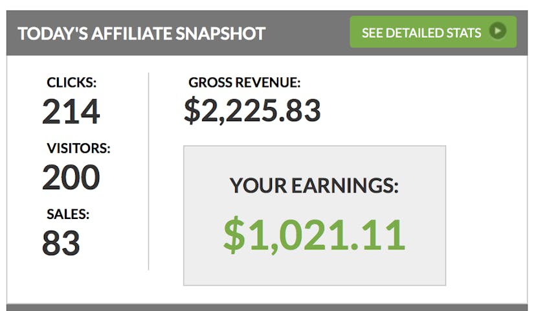This screenshot has width=549, height=311.
Task: Click the Today's Affiliate Snapshot heading
Action: tap(141, 34)
